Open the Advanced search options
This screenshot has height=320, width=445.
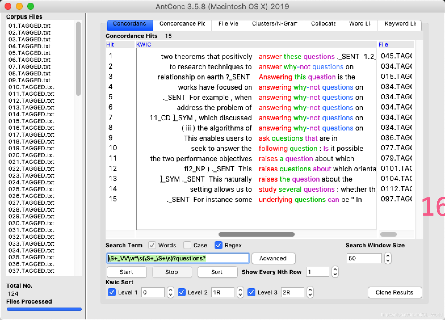click(273, 258)
